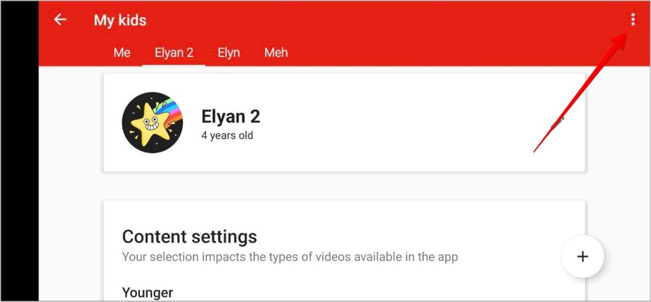Go to the Meh tab
The image size is (651, 302).
(276, 52)
